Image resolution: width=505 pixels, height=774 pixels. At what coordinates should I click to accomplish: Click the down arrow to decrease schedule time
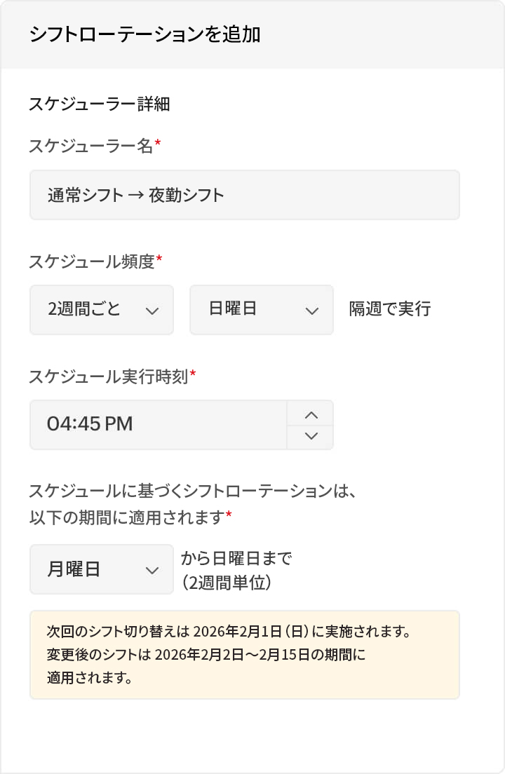[310, 436]
